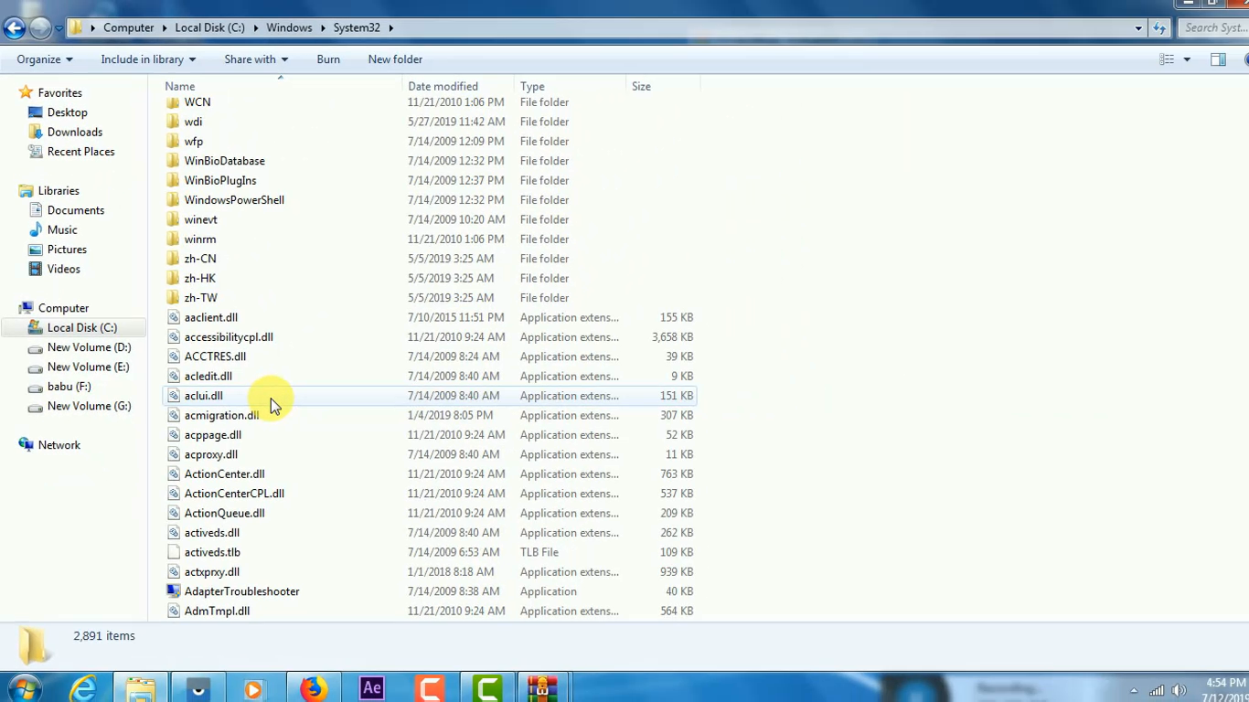This screenshot has height=702, width=1249.
Task: Expand the breadcrumb arrow after Windows
Action: click(322, 28)
